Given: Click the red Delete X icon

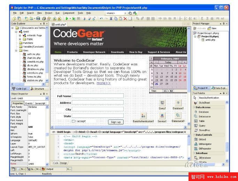Looking at the screenshot, I should (125, 19).
